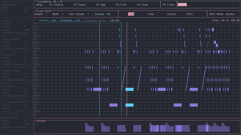
Task: Click the right arrow beside Square Saw
Action: pyautogui.click(x=30, y=117)
